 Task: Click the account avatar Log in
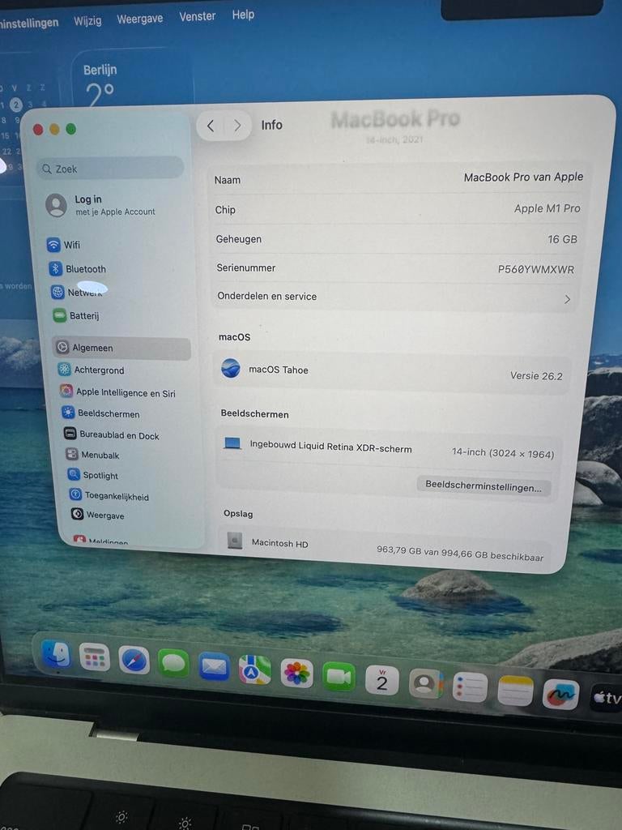coord(57,205)
